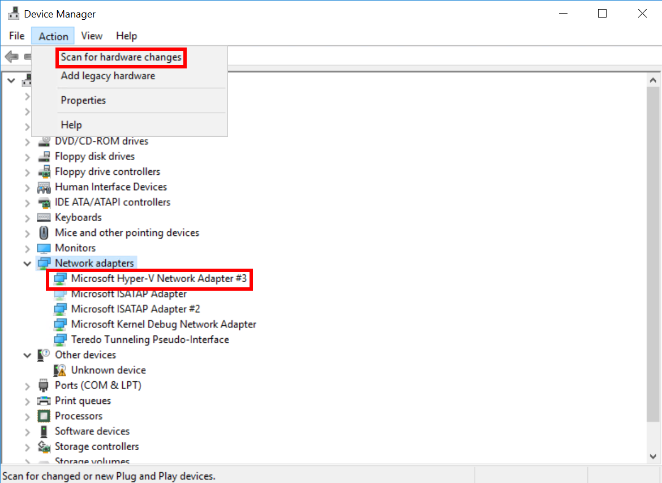Choose Scan for hardware changes
The width and height of the screenshot is (662, 483).
click(x=121, y=57)
